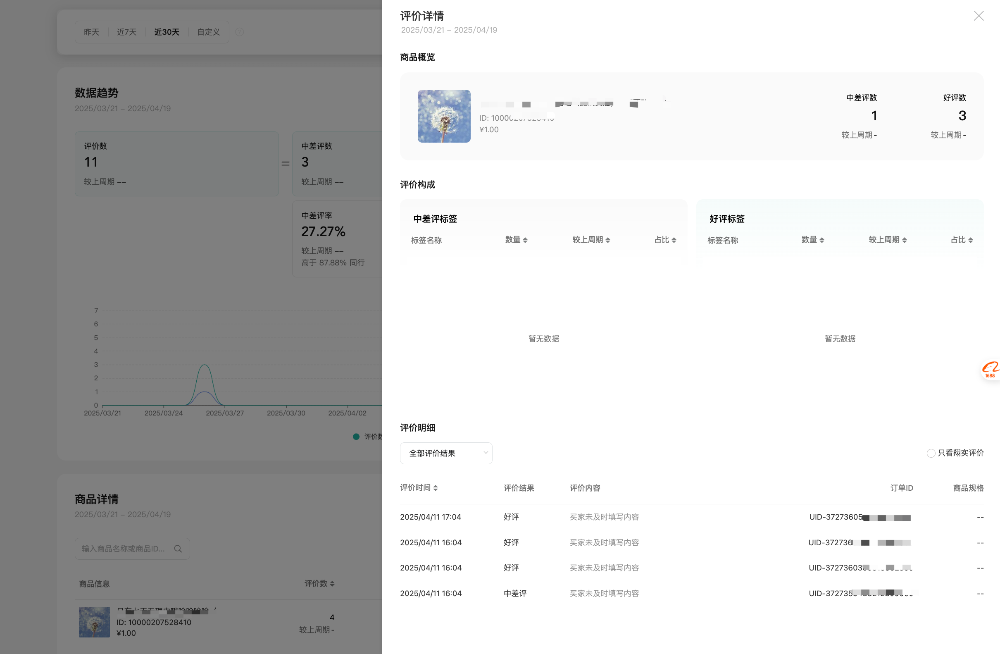This screenshot has height=654, width=1000.
Task: Switch to the 昨天 date range tab
Action: click(92, 32)
